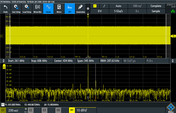Image resolution: width=176 pixels, height=113 pixels.
Task: Select orange FFT cursor 2 marker
Action: 96,98
